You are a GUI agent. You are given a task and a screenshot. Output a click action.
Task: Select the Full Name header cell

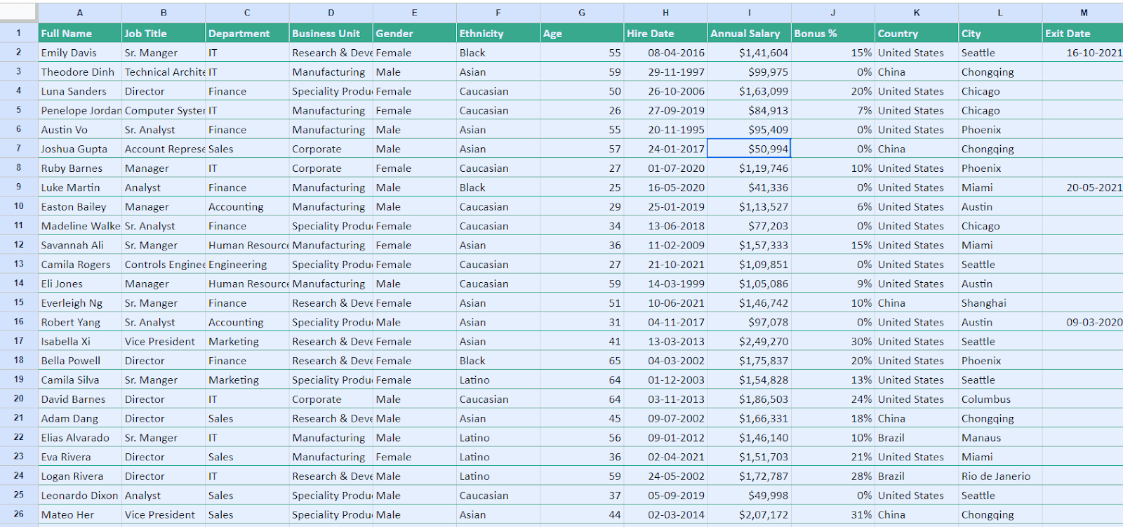point(80,33)
